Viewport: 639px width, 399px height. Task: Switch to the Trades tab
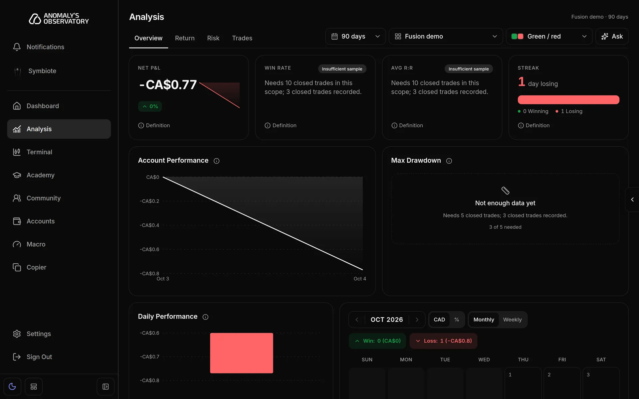tap(242, 38)
